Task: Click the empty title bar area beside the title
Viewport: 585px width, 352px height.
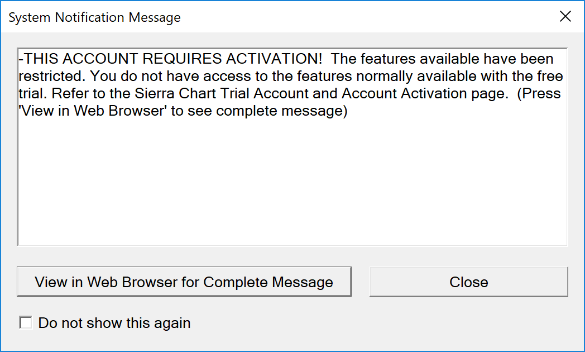Action: point(363,17)
